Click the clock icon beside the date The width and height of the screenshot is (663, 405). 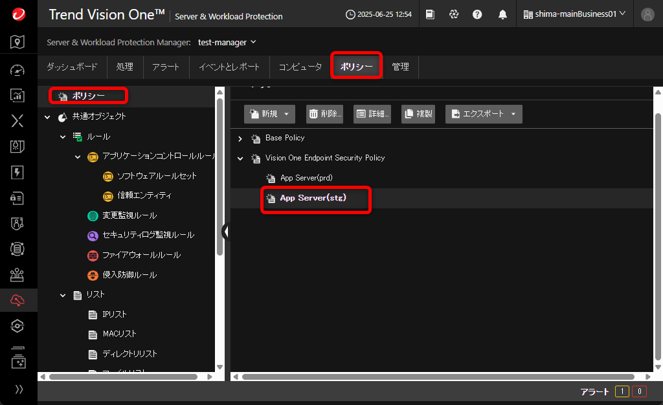point(350,14)
